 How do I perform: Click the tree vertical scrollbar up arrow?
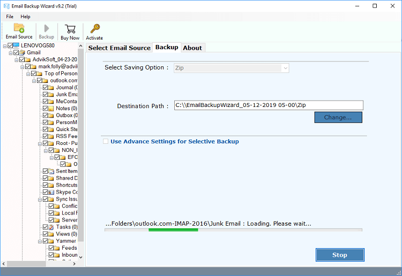[x=81, y=46]
